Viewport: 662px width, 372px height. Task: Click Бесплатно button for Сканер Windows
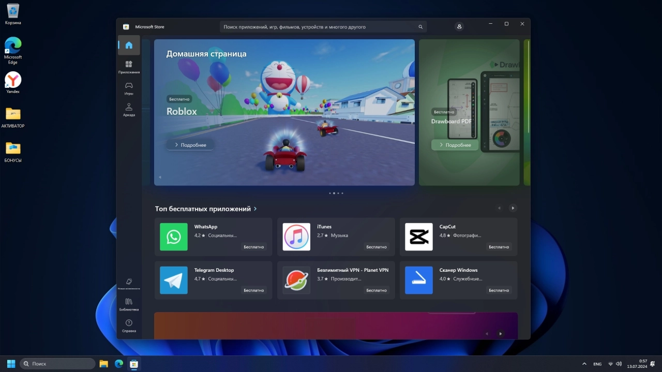click(499, 290)
